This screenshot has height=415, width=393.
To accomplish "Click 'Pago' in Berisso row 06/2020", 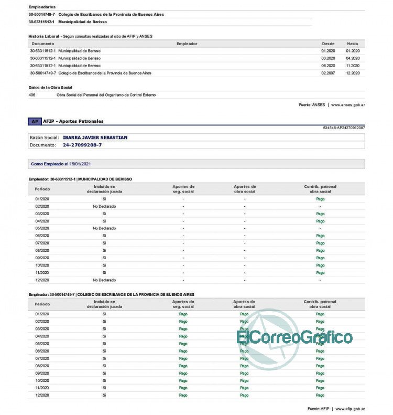I will tap(320, 236).
